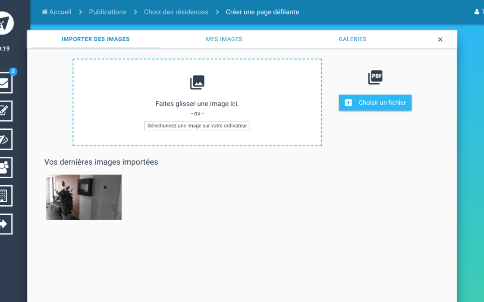Open Choix des résidences breadcrumb link
484x302 pixels.
[x=176, y=12]
